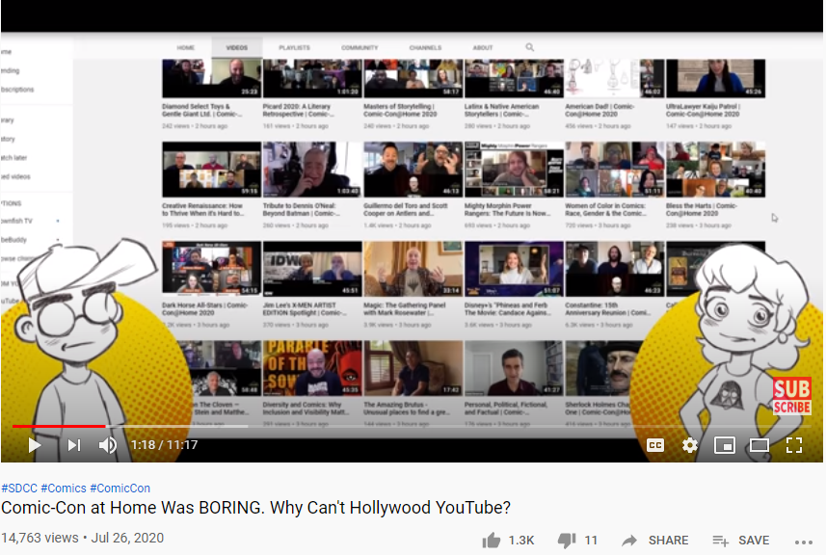The image size is (826, 555).
Task: Toggle closed captions
Action: click(654, 445)
